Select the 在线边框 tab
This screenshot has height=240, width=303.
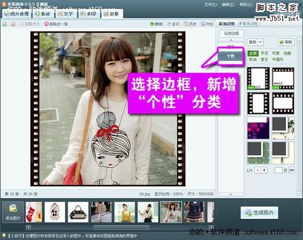[x=231, y=33]
